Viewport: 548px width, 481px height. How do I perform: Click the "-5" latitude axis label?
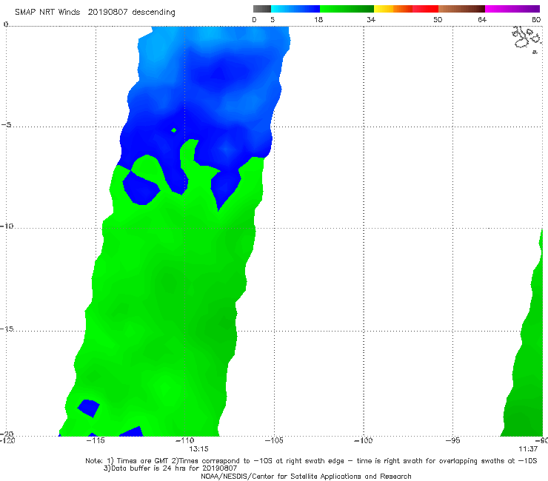pos(7,125)
